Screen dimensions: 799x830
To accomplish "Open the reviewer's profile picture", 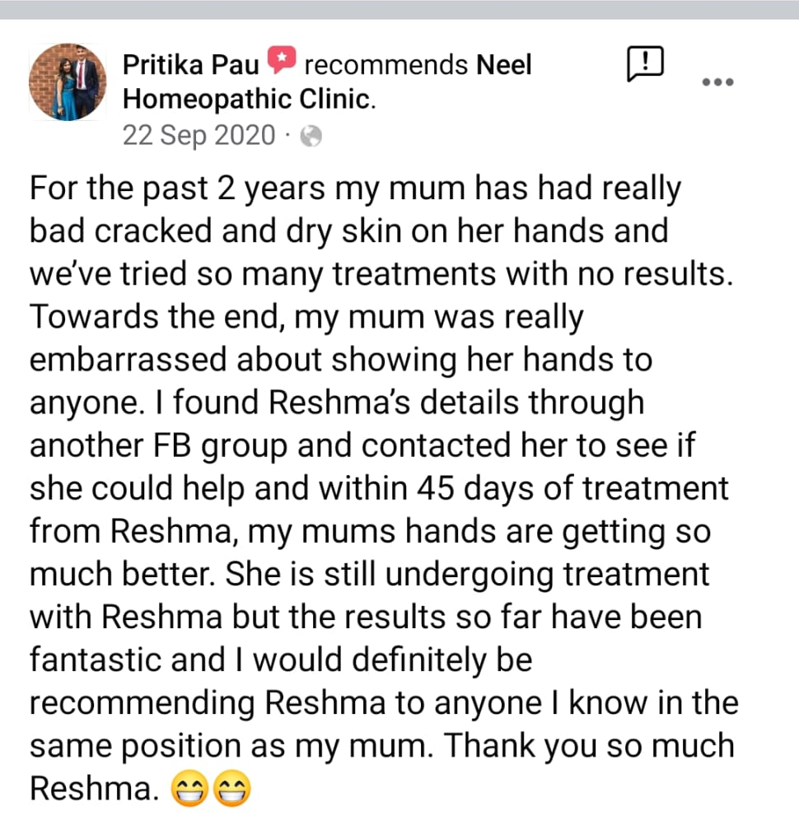I will (68, 82).
